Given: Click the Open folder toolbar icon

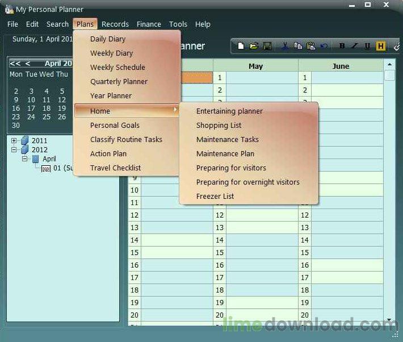Looking at the screenshot, I should pos(254,46).
